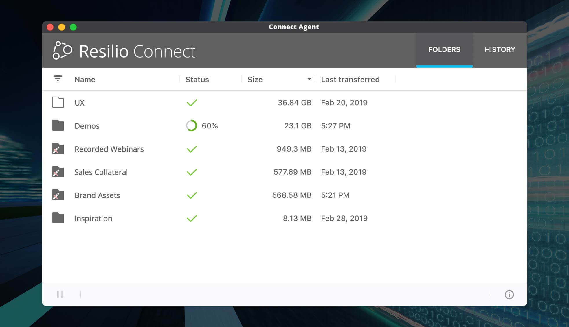Viewport: 569px width, 327px height.
Task: Click Recorded Webinars Feb 13, 2019 date
Action: [x=344, y=149]
